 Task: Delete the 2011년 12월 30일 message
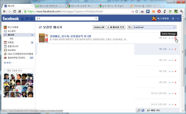pyautogui.click(x=175, y=94)
